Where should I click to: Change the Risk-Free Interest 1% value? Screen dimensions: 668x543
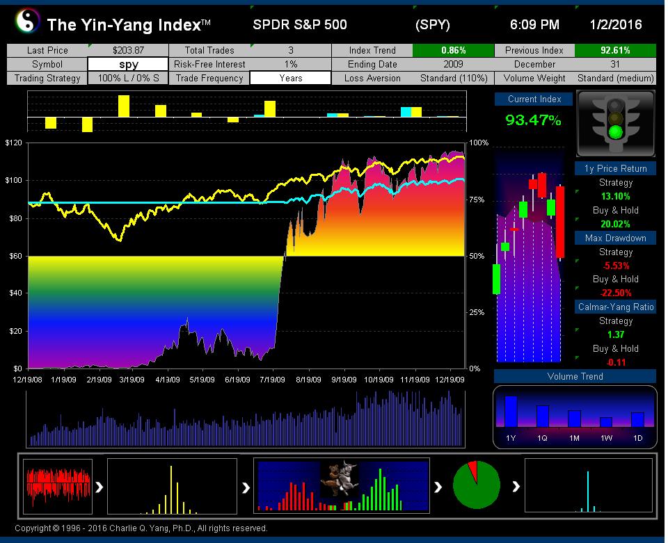tap(291, 64)
